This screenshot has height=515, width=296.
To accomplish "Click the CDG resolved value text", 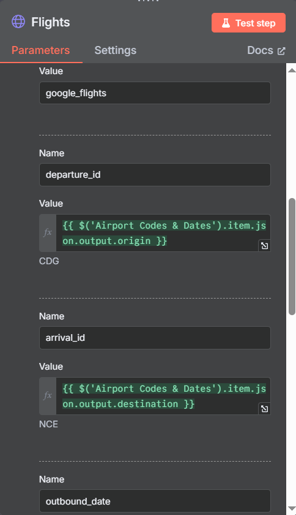I will [49, 261].
